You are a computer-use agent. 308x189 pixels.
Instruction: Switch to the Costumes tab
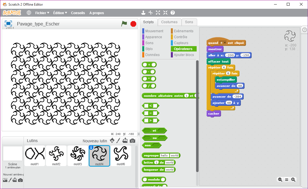(x=169, y=22)
